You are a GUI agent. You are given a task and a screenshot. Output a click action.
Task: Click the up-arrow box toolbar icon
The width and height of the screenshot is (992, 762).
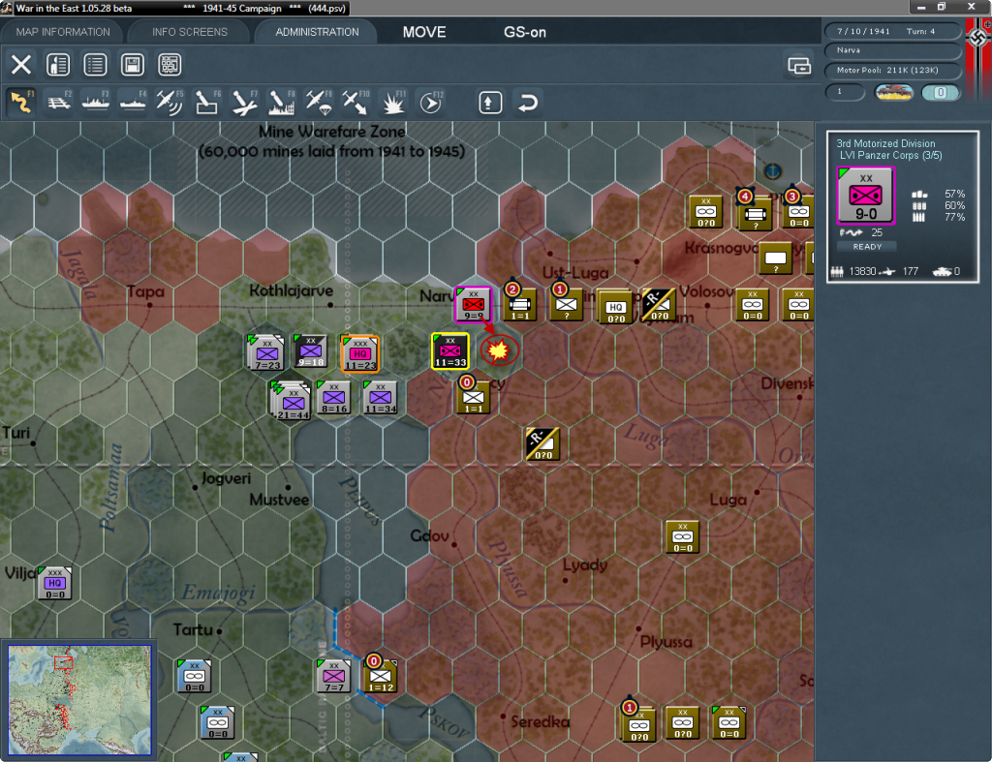point(490,103)
